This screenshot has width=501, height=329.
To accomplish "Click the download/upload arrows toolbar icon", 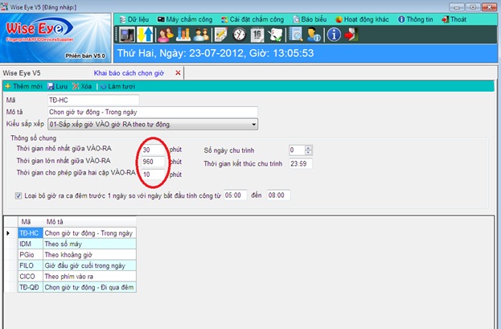I will (x=145, y=35).
